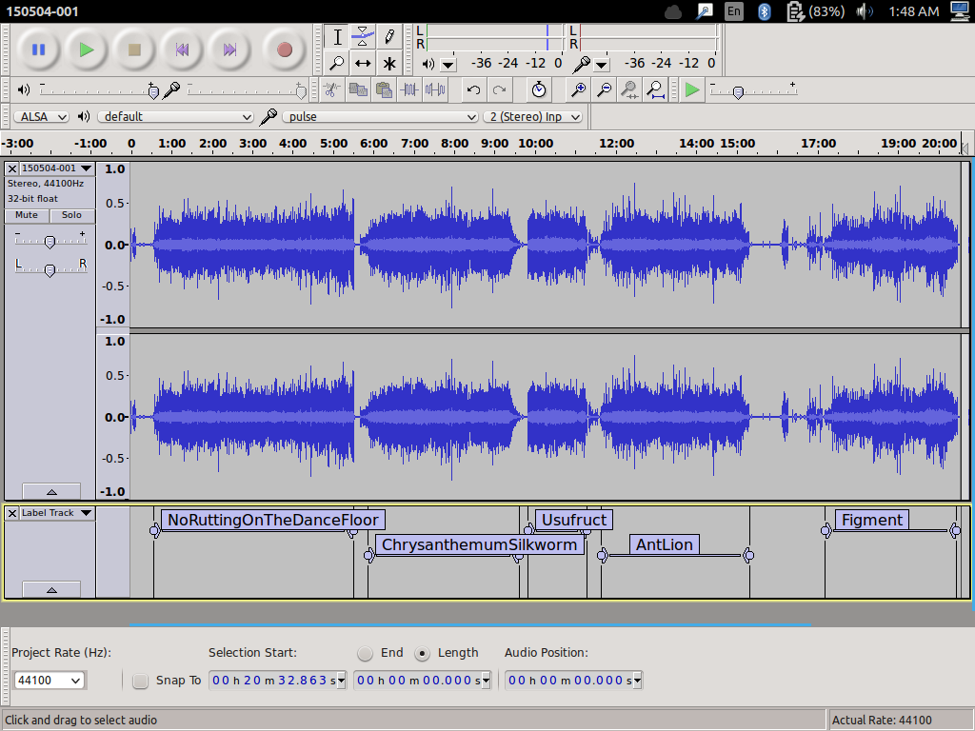Click the Silence audio icon

click(435, 89)
